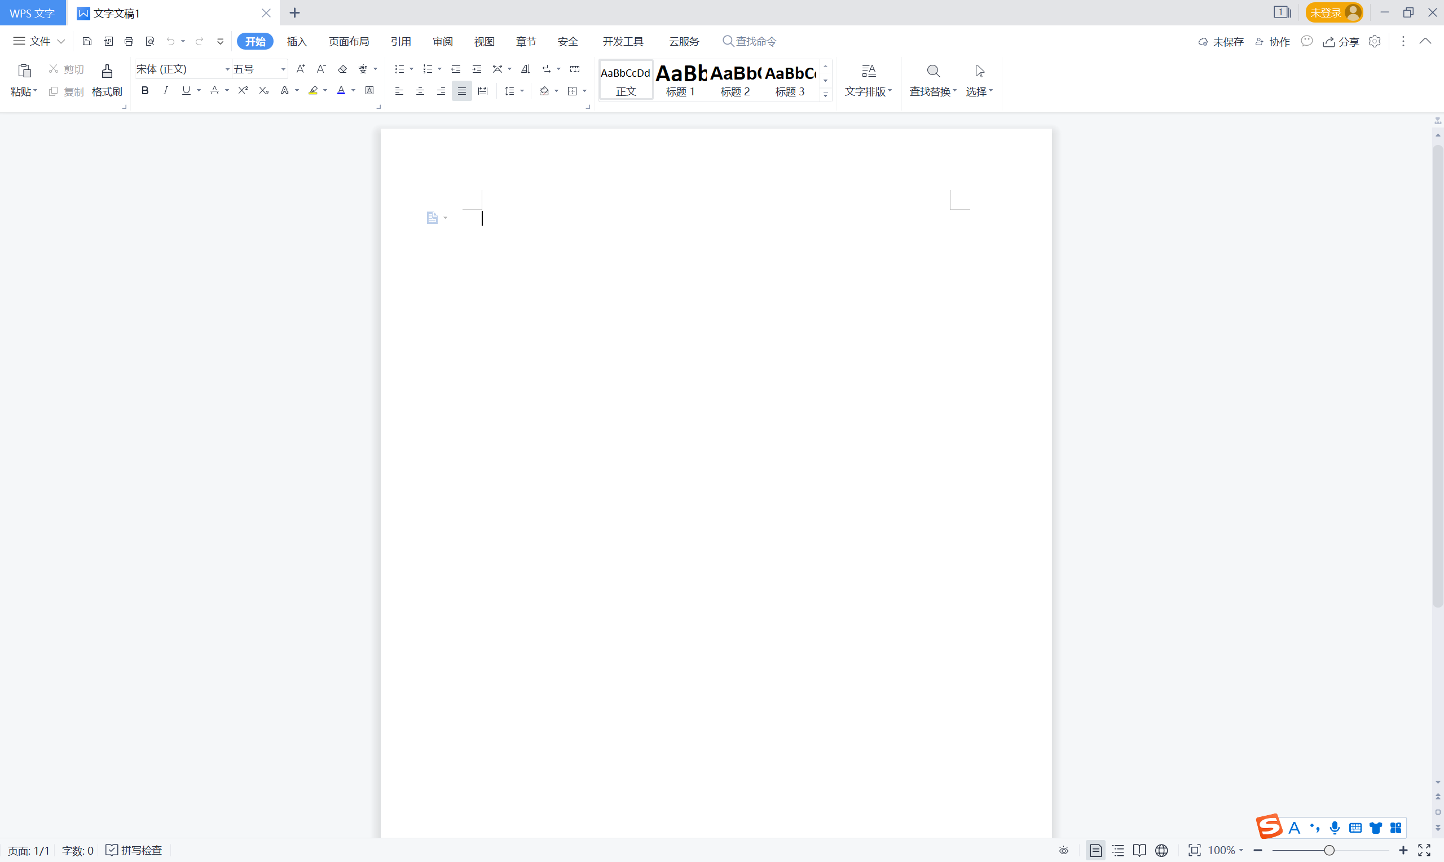Click the Print icon in quick toolbar

point(129,41)
